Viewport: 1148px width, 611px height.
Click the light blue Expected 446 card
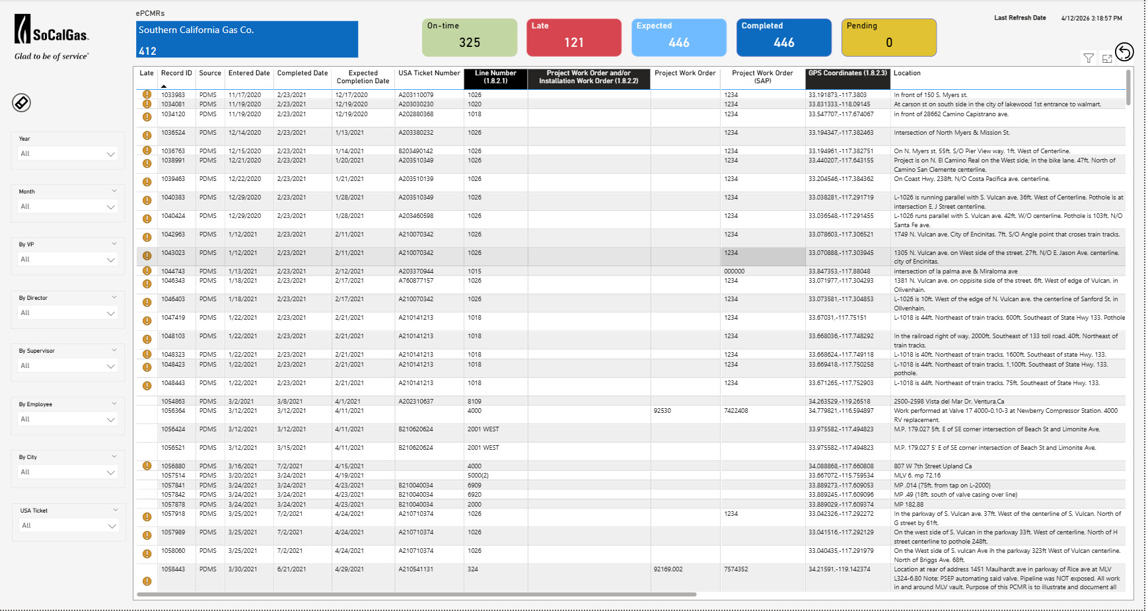(679, 38)
